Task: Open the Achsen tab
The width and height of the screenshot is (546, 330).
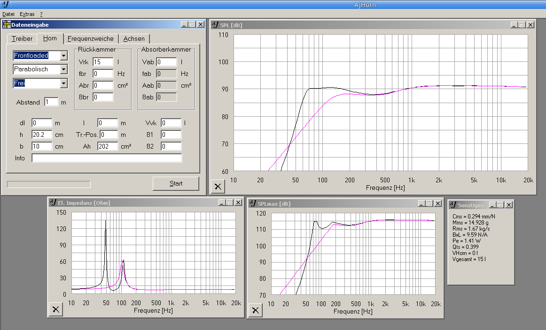Action: 134,38
